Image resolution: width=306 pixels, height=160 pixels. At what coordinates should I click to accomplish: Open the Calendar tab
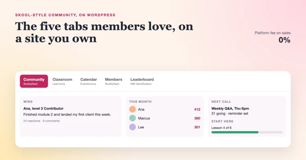[89, 81]
